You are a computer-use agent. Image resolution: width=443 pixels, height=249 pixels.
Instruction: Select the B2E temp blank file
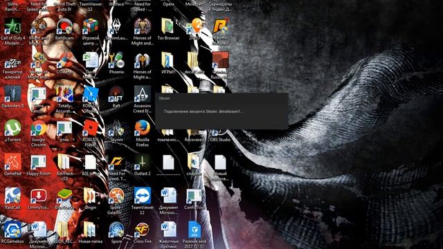pyautogui.click(x=91, y=163)
